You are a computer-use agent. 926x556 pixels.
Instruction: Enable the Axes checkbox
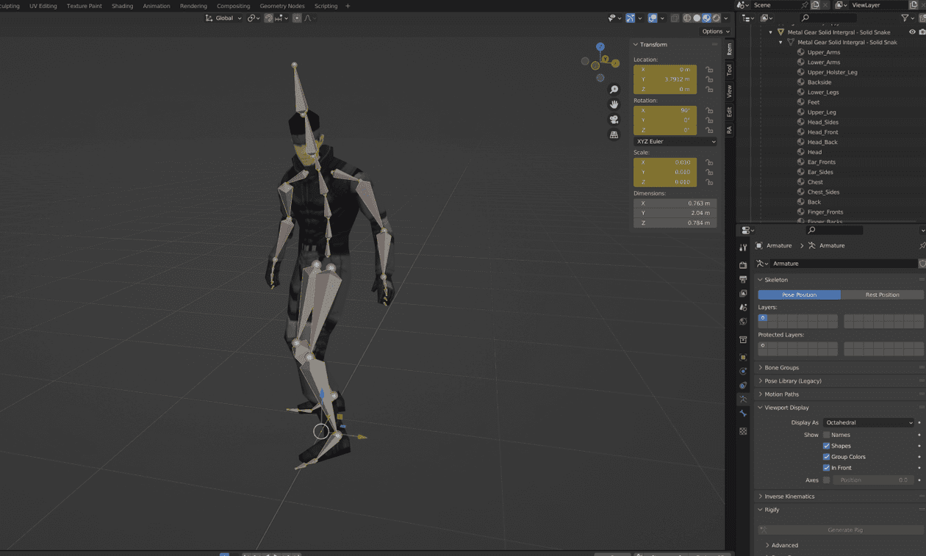(x=826, y=480)
